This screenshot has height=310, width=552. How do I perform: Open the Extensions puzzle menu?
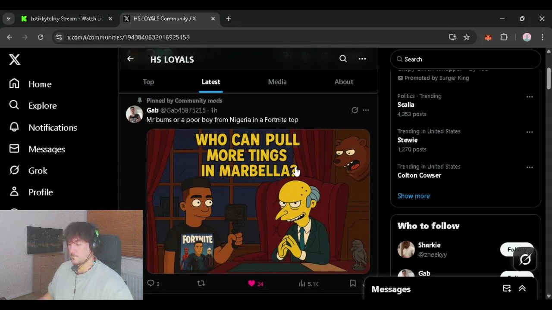coord(504,37)
